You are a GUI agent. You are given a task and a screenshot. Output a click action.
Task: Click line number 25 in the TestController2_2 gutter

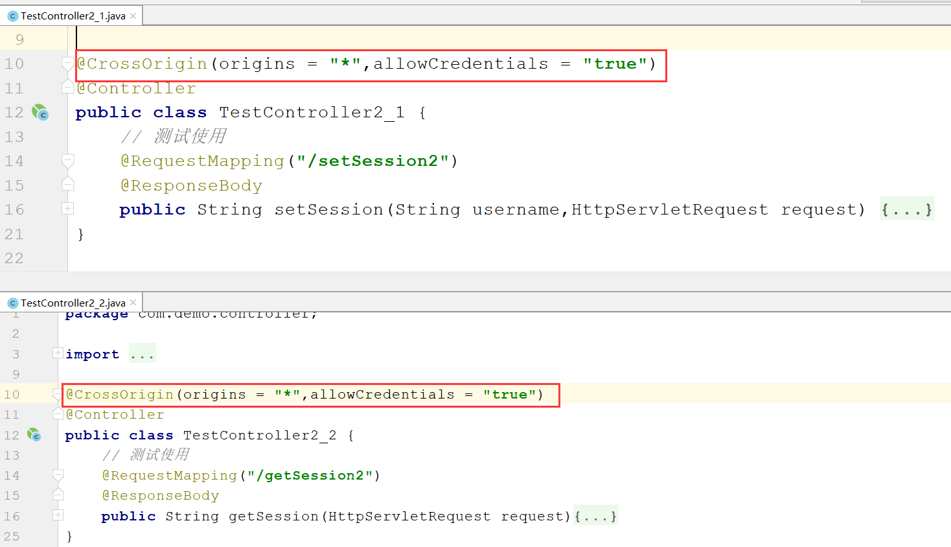[x=12, y=536]
